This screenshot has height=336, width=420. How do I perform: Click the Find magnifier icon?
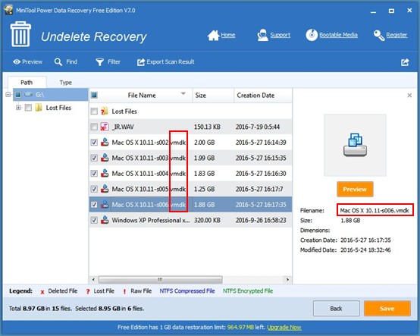point(58,62)
